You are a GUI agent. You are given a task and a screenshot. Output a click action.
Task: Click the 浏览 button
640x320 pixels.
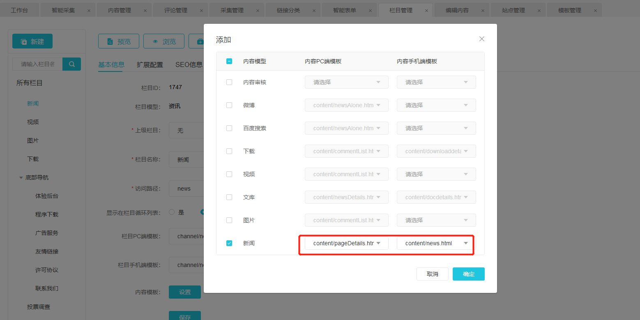[x=164, y=41]
